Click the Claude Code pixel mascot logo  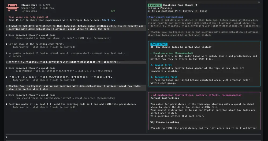(x=13, y=8)
